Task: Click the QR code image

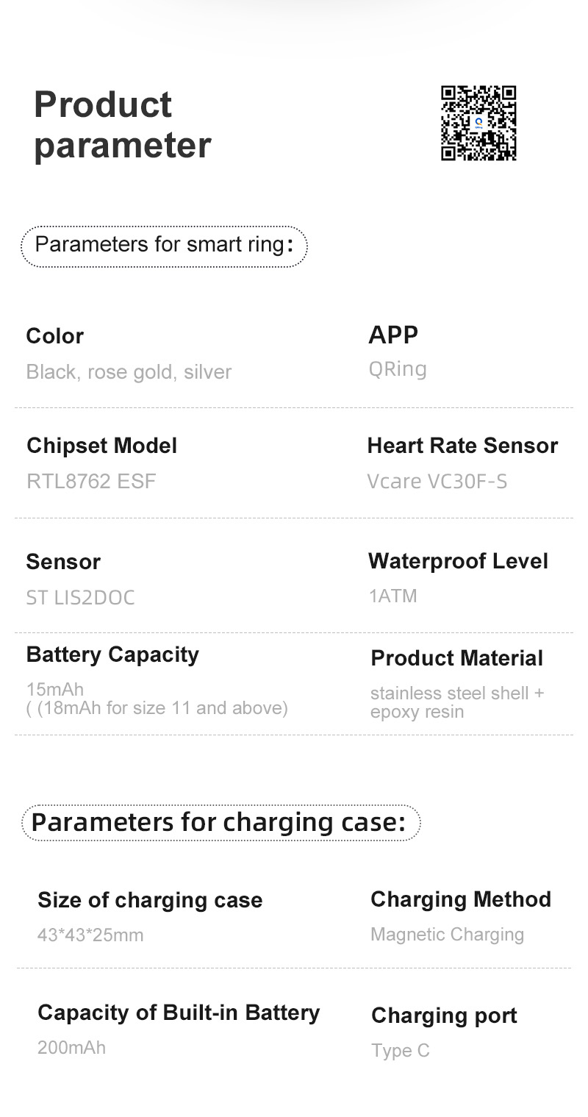Action: coord(478,123)
